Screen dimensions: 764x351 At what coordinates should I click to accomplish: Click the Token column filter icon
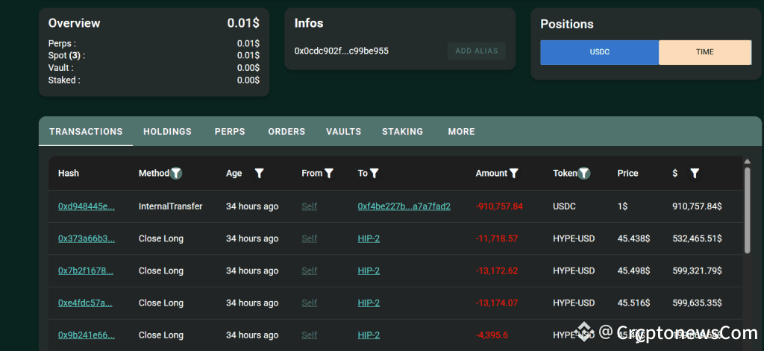(x=584, y=174)
